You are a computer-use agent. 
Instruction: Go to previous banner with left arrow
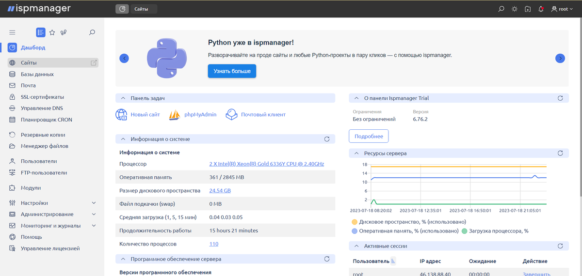[124, 58]
